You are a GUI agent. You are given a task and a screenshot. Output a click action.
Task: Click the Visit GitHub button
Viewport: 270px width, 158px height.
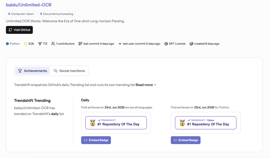pos(19,30)
